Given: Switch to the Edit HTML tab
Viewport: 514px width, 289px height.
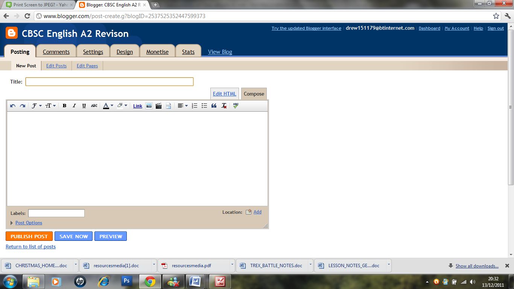Looking at the screenshot, I should 224,93.
